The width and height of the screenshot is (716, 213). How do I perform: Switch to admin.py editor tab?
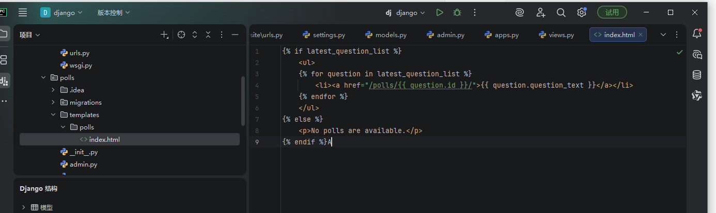445,35
